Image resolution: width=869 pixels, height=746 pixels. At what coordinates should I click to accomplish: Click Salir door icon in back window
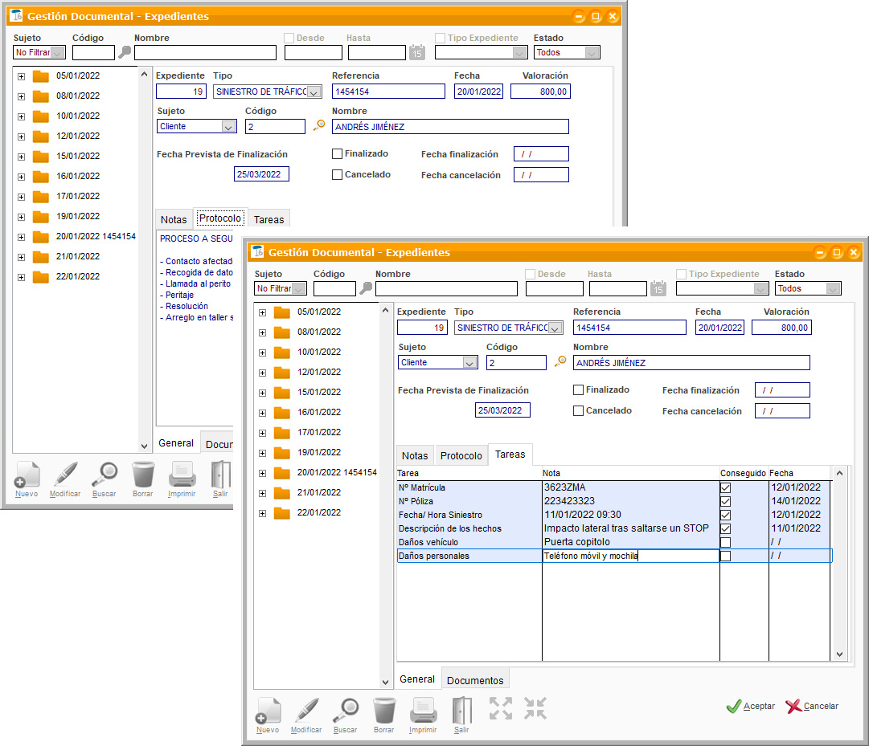coord(220,475)
